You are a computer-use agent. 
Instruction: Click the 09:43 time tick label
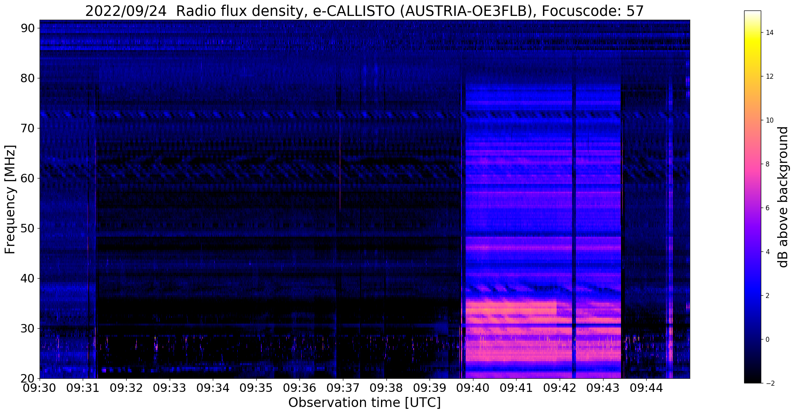[x=603, y=388]
